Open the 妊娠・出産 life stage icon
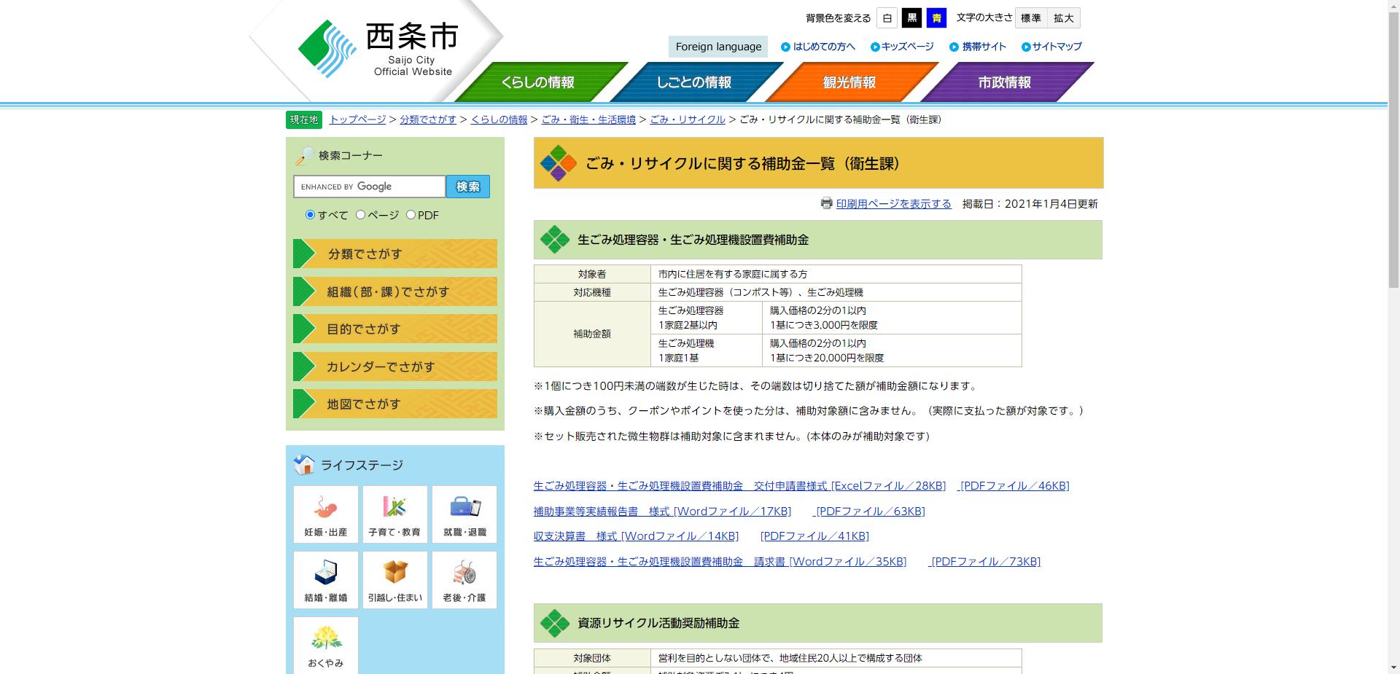Image resolution: width=1400 pixels, height=674 pixels. (x=325, y=514)
